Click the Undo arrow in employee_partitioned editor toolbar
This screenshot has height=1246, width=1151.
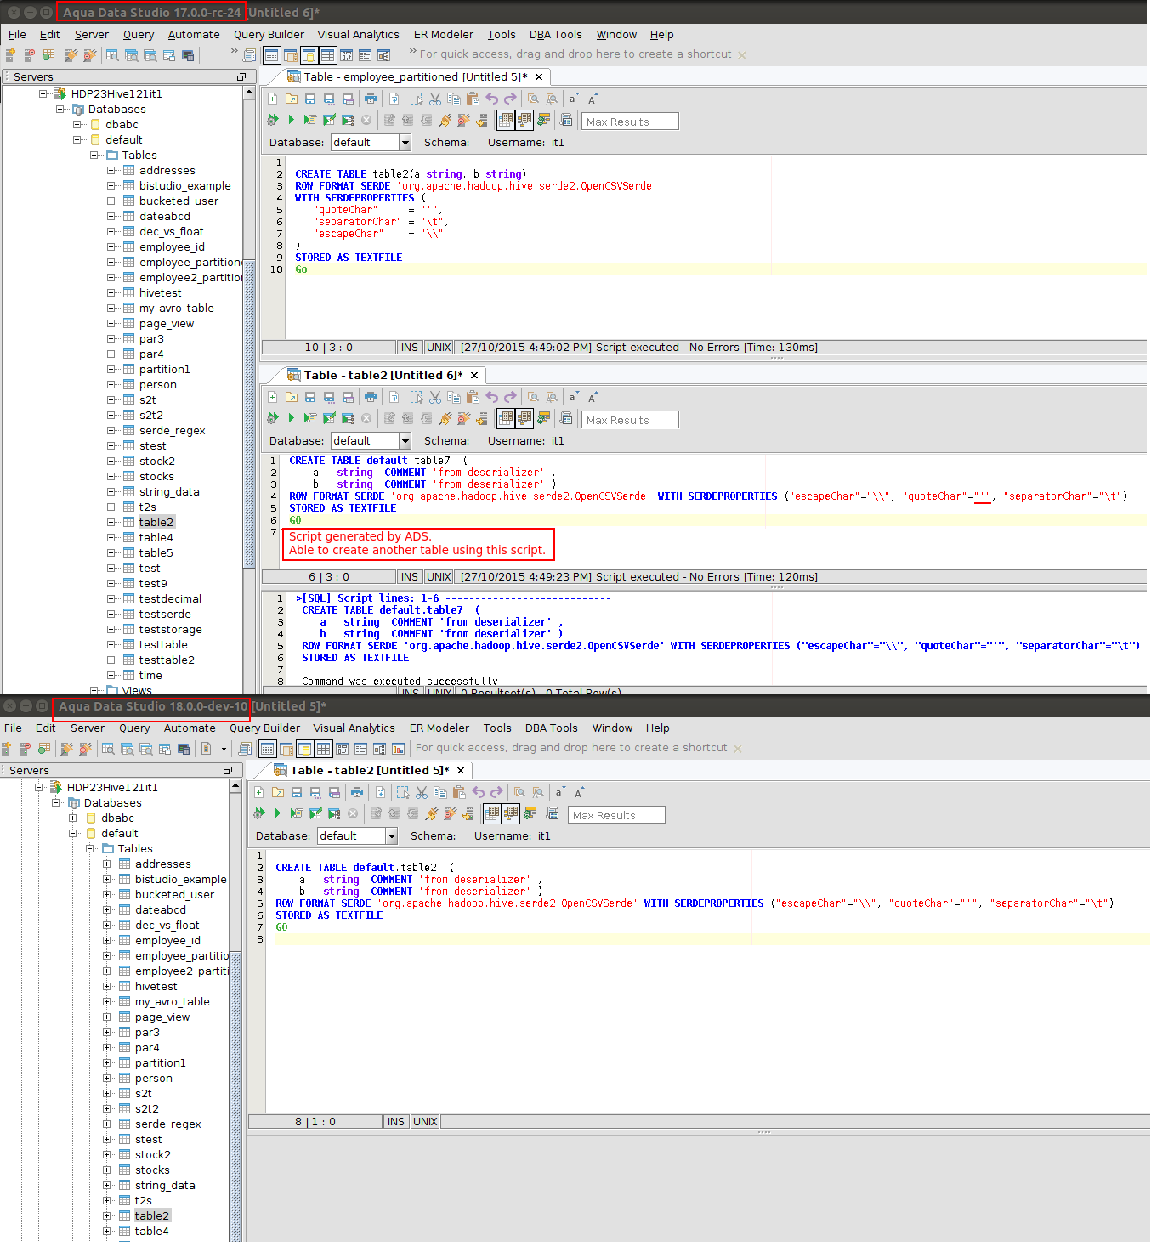pyautogui.click(x=491, y=99)
